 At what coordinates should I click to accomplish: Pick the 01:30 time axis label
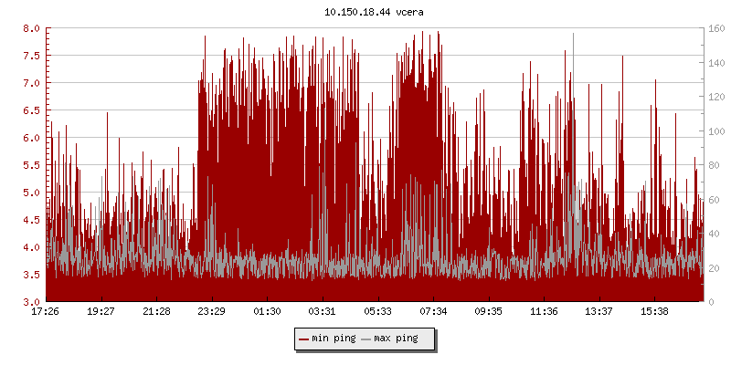pos(267,311)
